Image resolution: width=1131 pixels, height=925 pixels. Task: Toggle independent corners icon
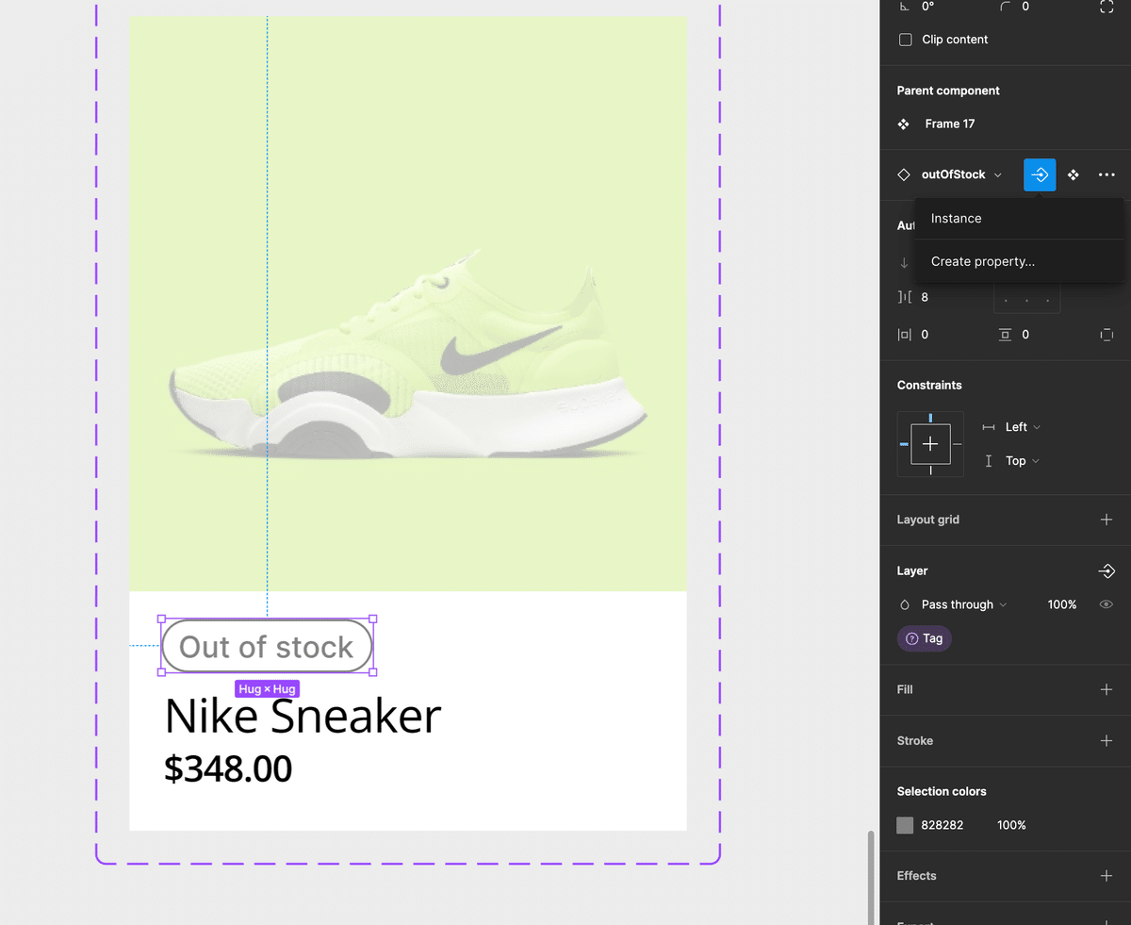pyautogui.click(x=1106, y=6)
